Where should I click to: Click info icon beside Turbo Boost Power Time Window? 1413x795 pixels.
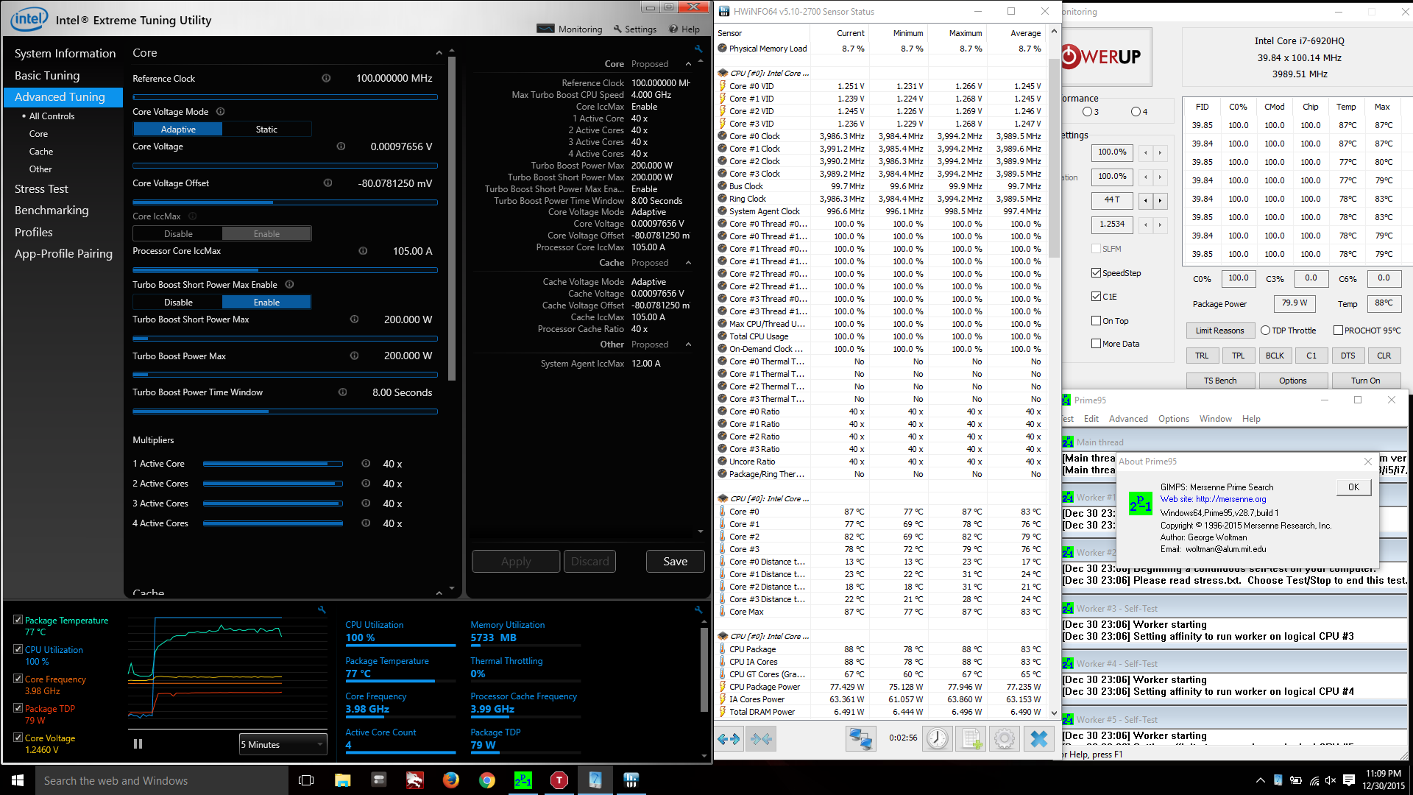pyautogui.click(x=342, y=392)
